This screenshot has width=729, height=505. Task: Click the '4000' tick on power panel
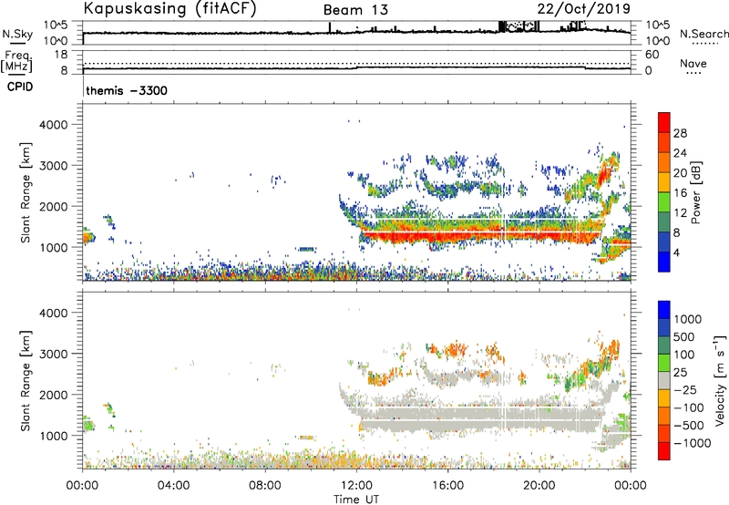[54, 125]
